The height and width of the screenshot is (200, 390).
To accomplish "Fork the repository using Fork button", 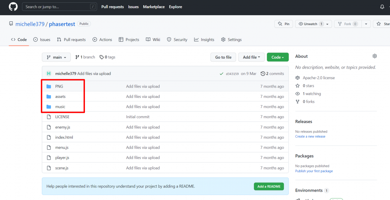I will coord(348,24).
